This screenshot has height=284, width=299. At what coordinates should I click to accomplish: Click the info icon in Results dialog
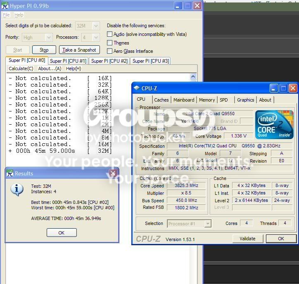click(17, 189)
